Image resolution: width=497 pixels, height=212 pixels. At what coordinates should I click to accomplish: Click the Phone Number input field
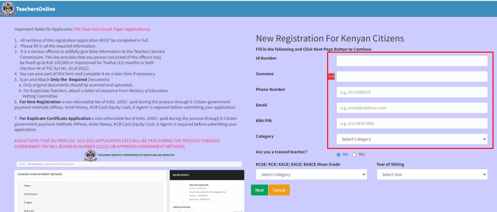coord(412,92)
